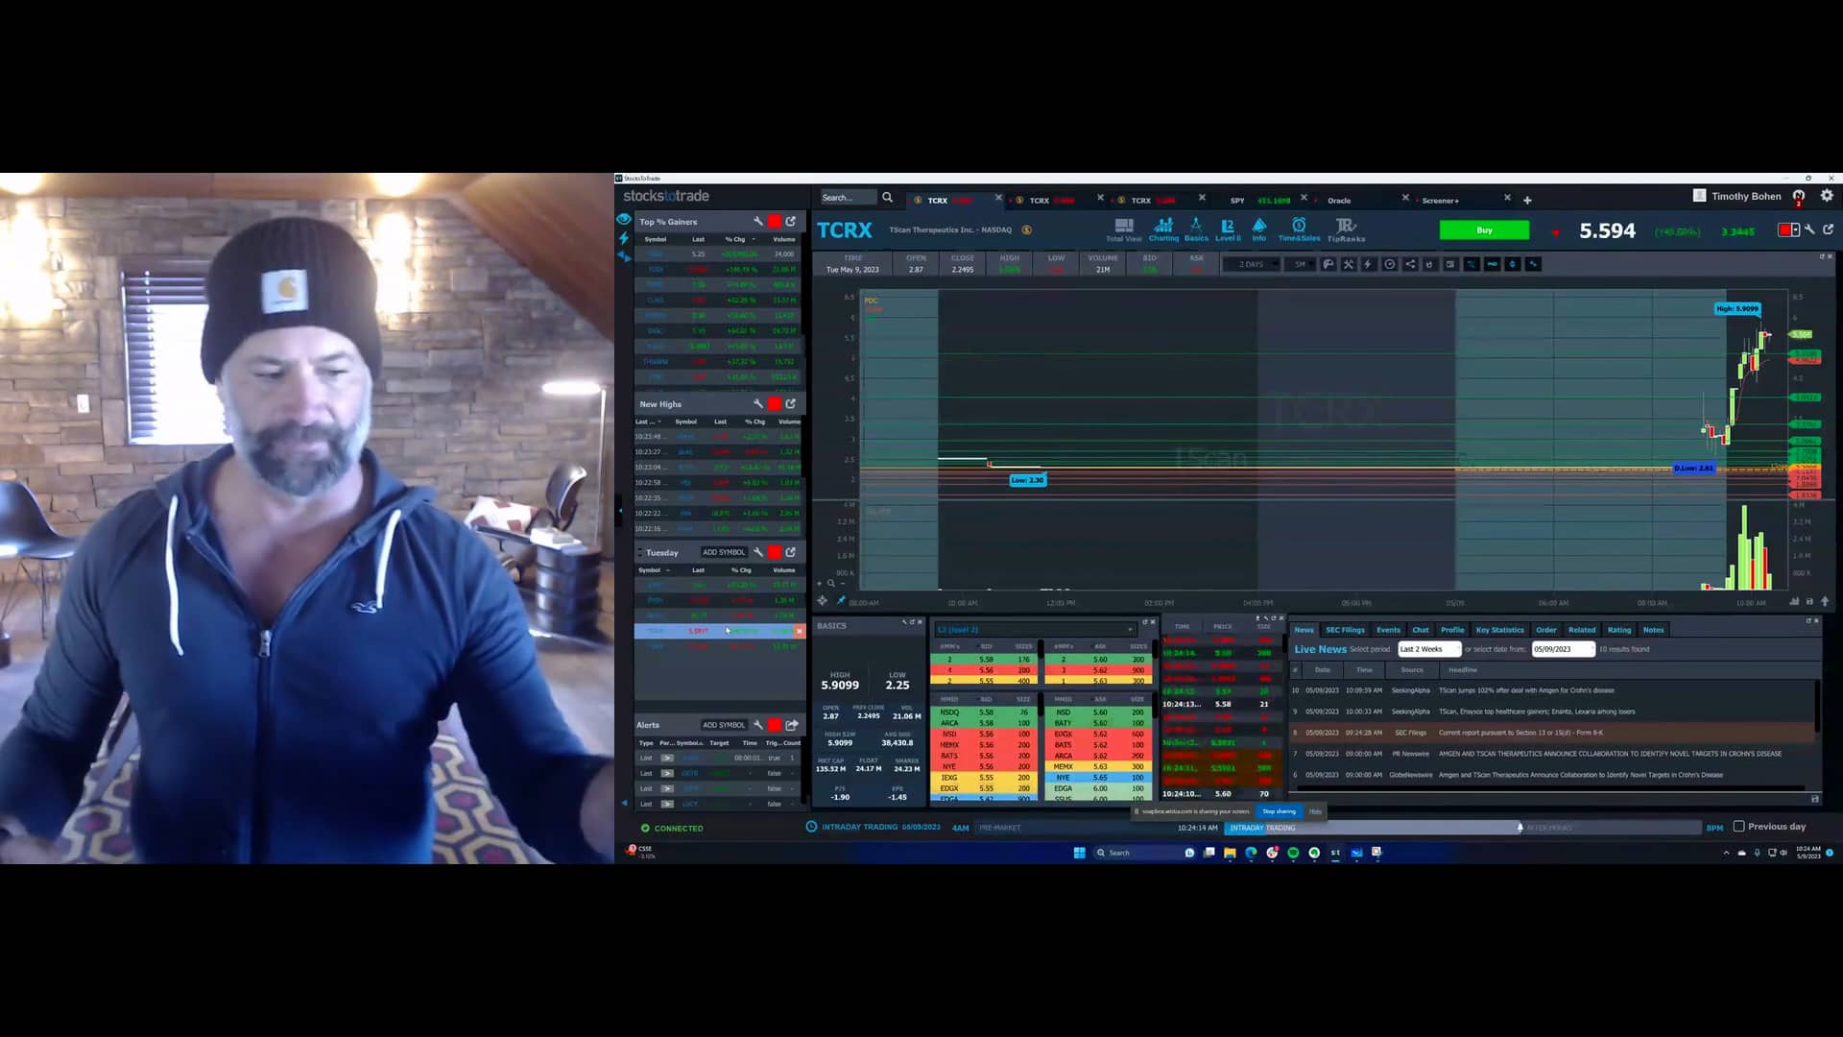Open the Charting view for TCRX
The width and height of the screenshot is (1843, 1037).
tap(1163, 229)
